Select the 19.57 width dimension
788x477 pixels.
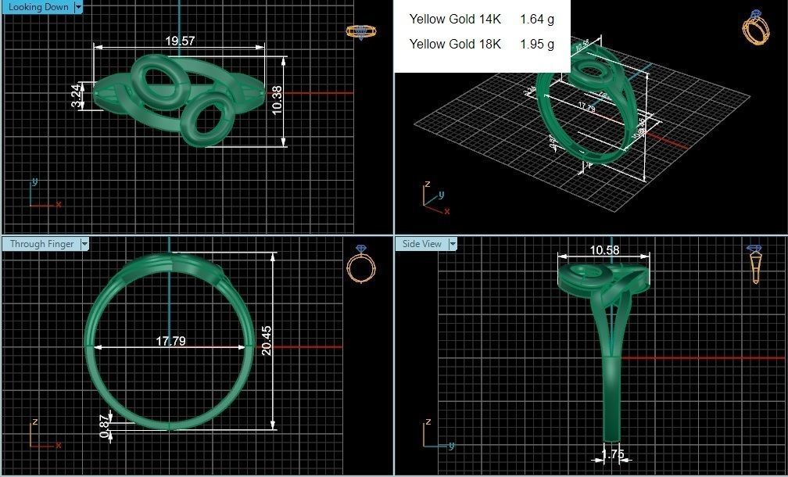coord(180,41)
